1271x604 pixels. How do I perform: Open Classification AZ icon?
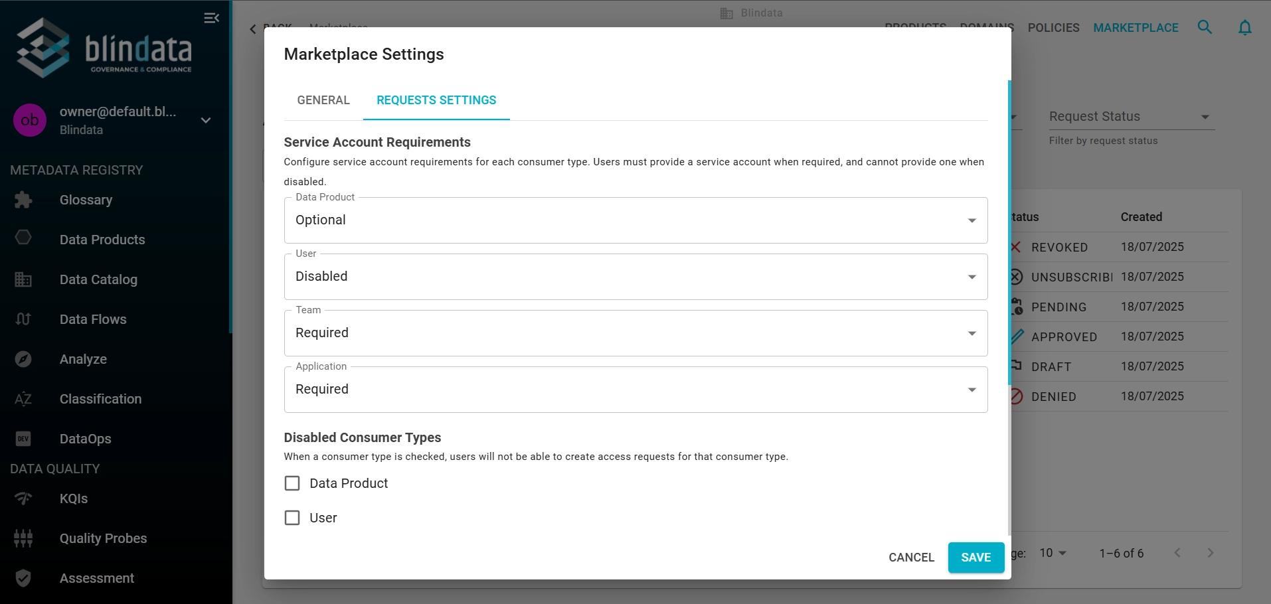[x=23, y=399]
